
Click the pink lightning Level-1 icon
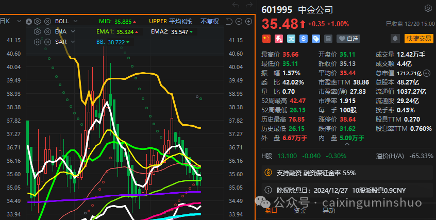pos(279,39)
